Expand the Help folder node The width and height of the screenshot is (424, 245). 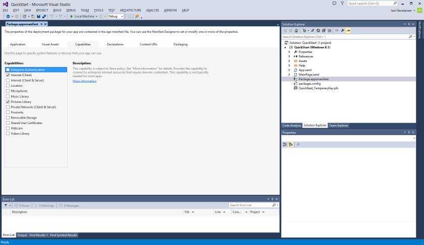click(x=289, y=66)
